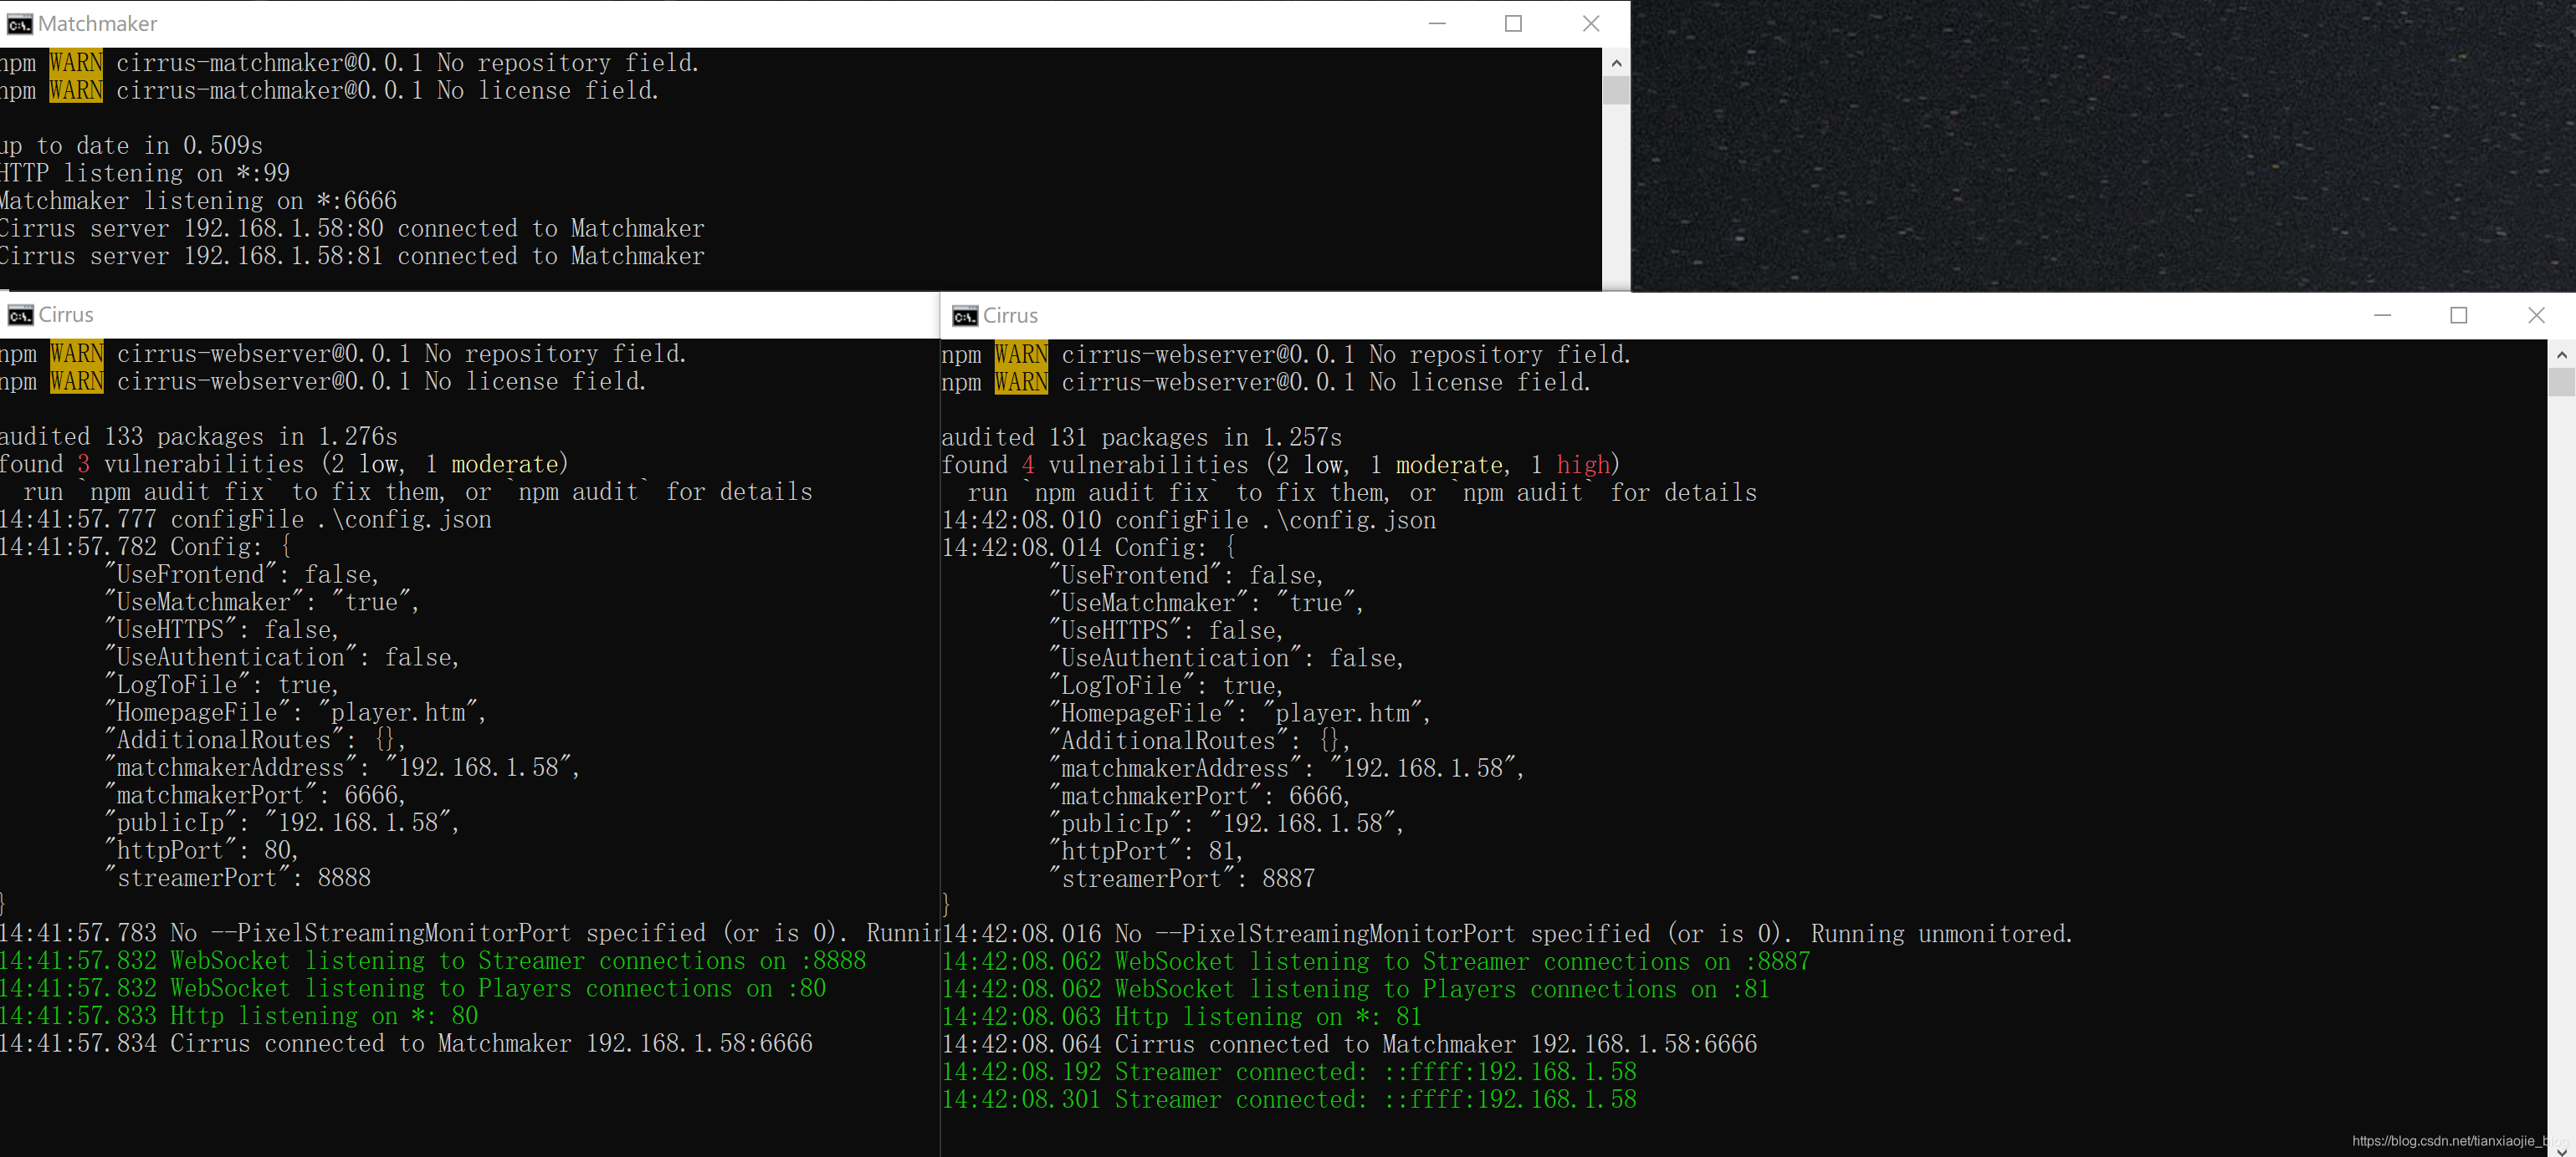Click '"AdditionalRoutes": {},' in left Cirrus
2576x1157 pixels.
click(255, 742)
